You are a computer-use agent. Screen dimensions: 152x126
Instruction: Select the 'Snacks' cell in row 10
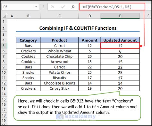coord(28,72)
